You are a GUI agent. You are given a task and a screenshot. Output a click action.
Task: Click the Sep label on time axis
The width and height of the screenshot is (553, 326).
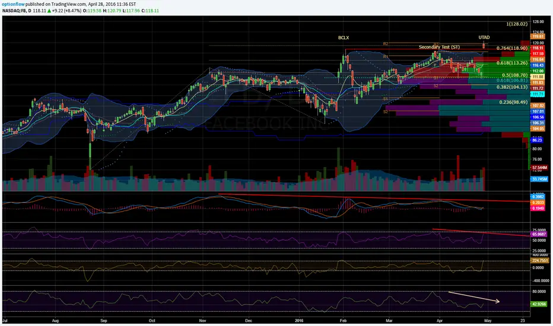[x=103, y=321]
